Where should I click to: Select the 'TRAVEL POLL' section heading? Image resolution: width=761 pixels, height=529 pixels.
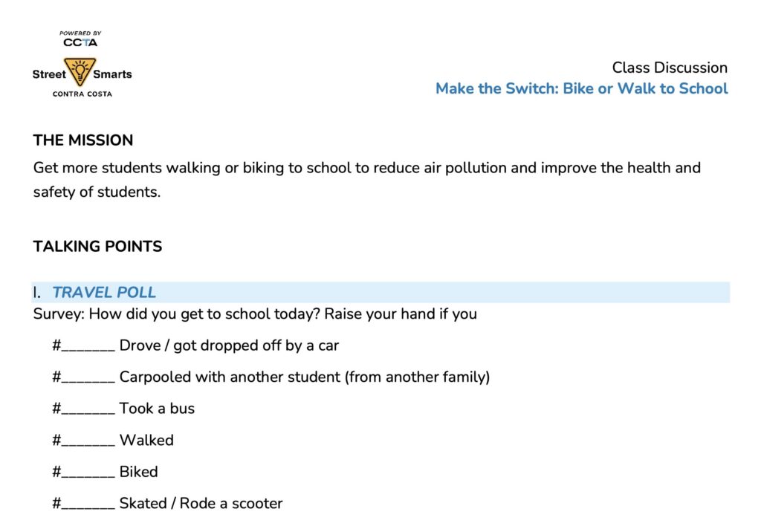point(104,293)
